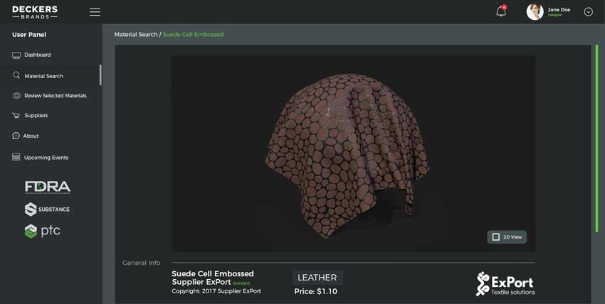The image size is (605, 304).
Task: Click the Review Selected Materials eye icon
Action: (16, 95)
